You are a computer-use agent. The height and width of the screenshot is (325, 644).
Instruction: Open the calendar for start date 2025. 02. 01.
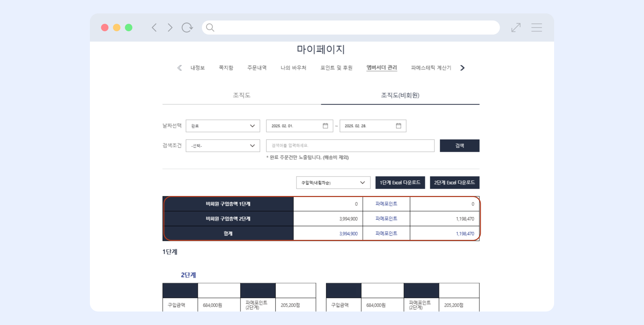point(325,126)
